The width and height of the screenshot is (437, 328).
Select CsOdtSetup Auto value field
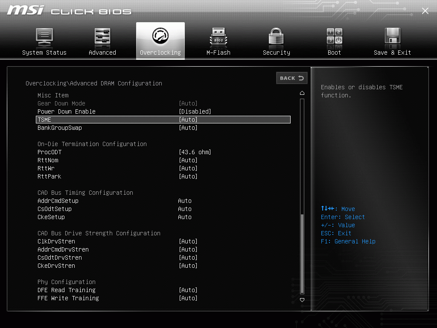(185, 209)
